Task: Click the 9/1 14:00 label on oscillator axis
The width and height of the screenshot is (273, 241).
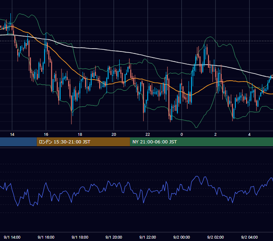Action: pyautogui.click(x=12, y=237)
